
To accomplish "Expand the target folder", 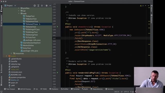I will pyautogui.click(x=6, y=56).
